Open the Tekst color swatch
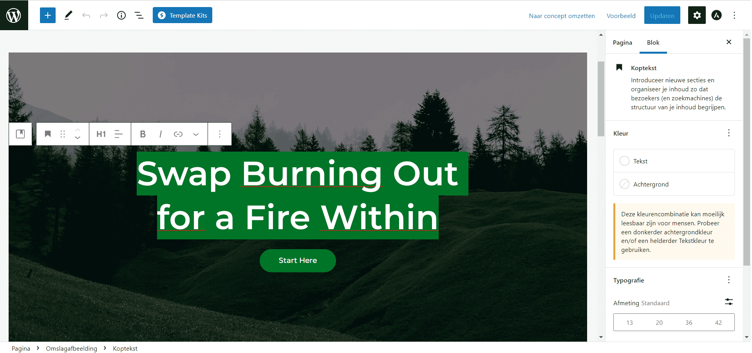 674,161
